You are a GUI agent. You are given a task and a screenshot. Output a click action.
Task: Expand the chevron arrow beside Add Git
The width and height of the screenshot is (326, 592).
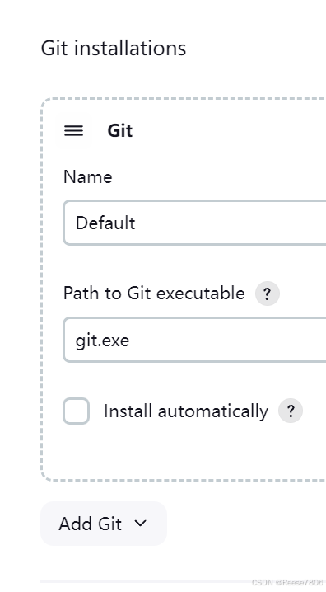(140, 524)
